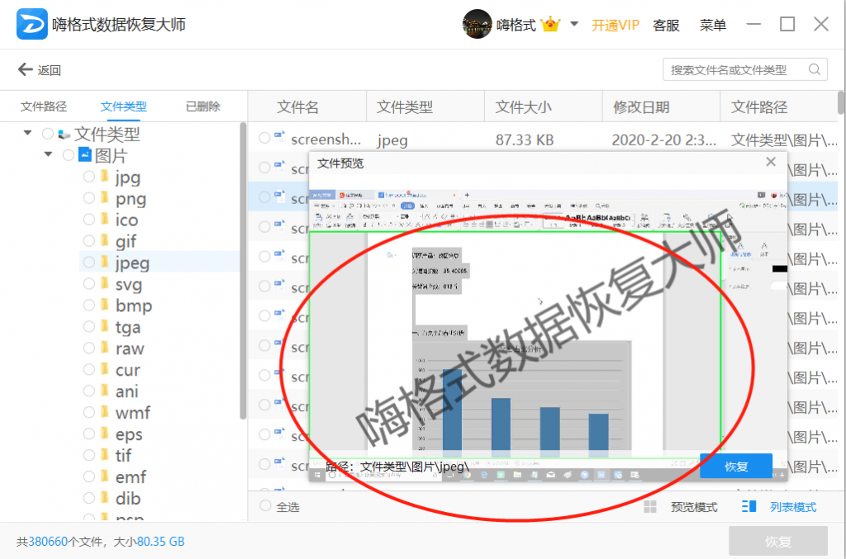The height and width of the screenshot is (559, 846).
Task: Click the ico folder icon
Action: (x=105, y=220)
